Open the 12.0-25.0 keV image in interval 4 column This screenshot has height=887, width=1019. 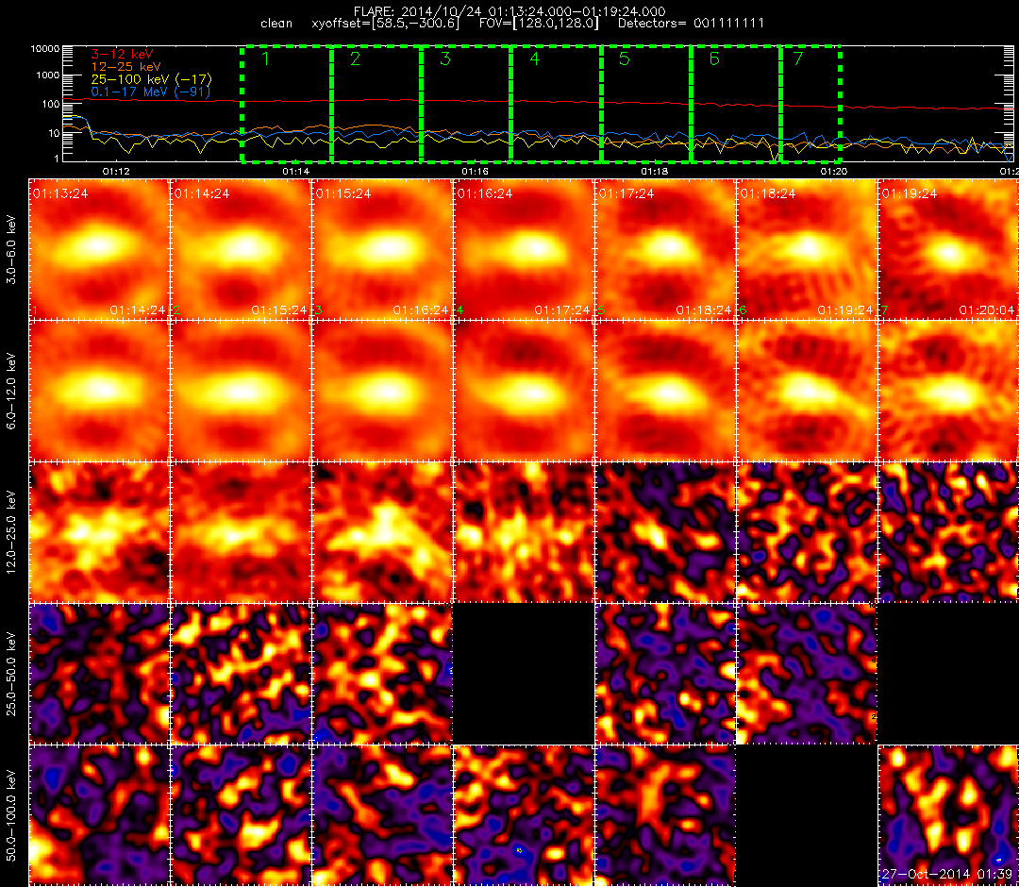pyautogui.click(x=523, y=532)
